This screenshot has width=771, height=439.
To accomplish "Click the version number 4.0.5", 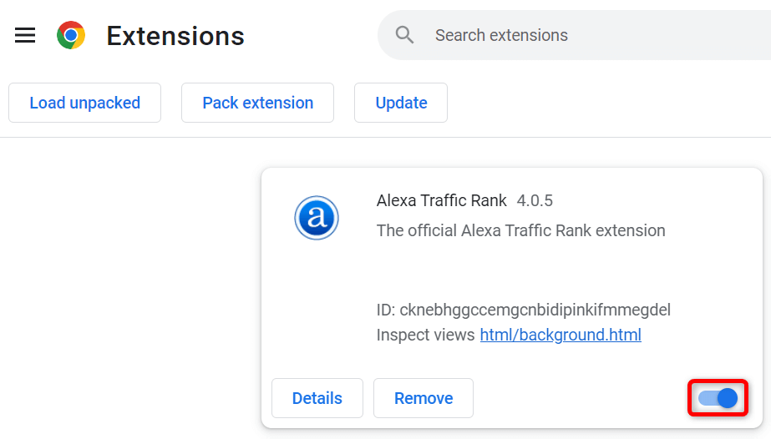I will pos(535,200).
